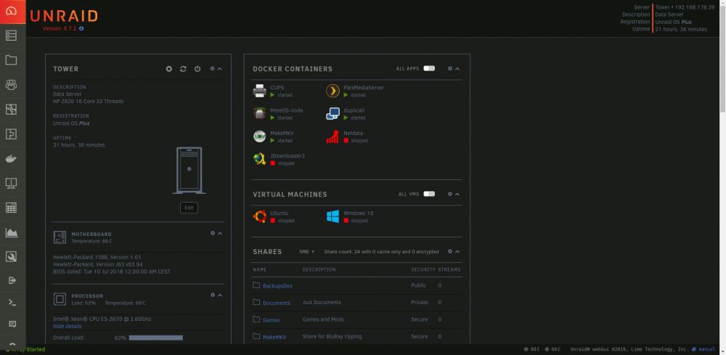Click the Netdata container icon
The height and width of the screenshot is (355, 726).
pos(333,136)
